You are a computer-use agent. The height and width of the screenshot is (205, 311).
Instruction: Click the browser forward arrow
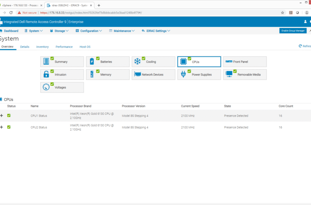point(4,13)
